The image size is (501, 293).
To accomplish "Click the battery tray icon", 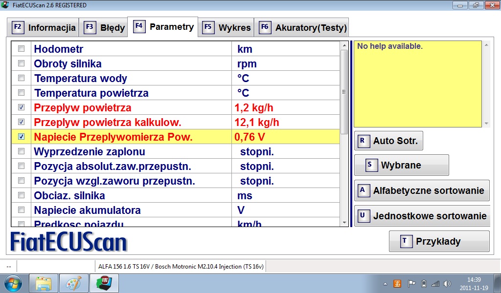I will [424, 283].
